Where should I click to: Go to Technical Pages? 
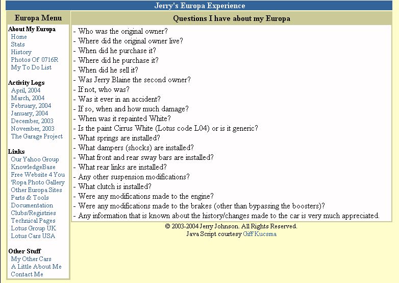point(33,221)
